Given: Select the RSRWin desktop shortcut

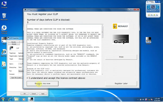Looking at the screenshot, I should (148, 41).
